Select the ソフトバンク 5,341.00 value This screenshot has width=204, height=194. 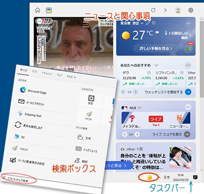click(161, 78)
